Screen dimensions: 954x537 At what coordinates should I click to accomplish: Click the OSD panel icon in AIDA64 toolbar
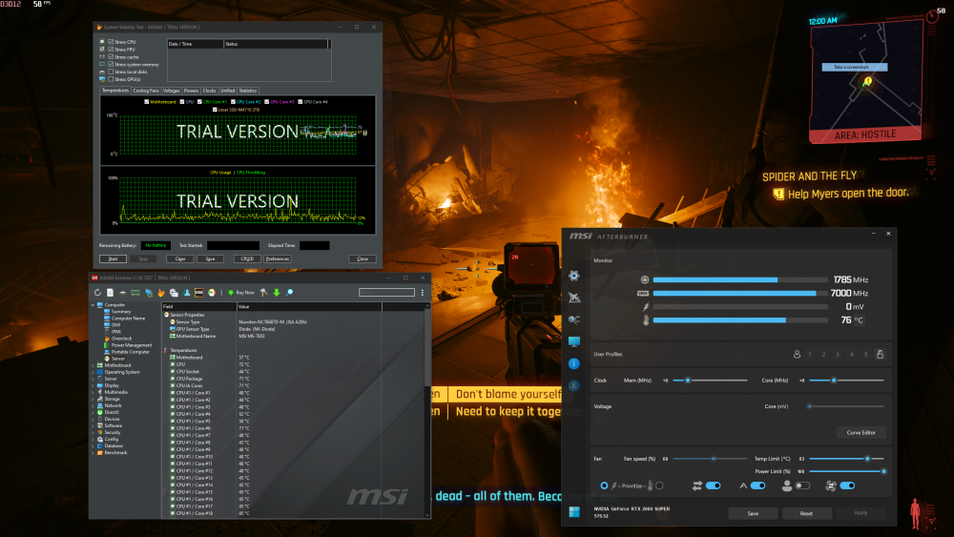click(x=198, y=292)
